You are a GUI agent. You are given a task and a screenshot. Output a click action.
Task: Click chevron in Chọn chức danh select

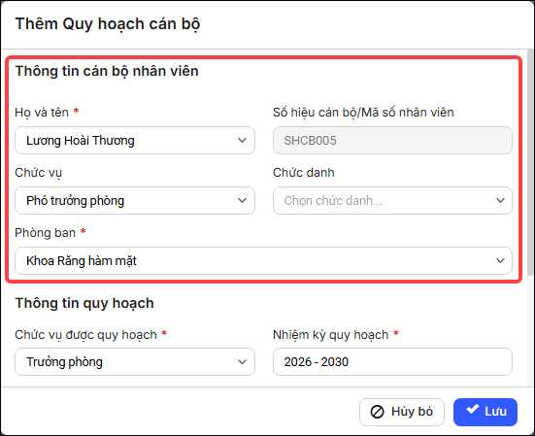pyautogui.click(x=500, y=200)
